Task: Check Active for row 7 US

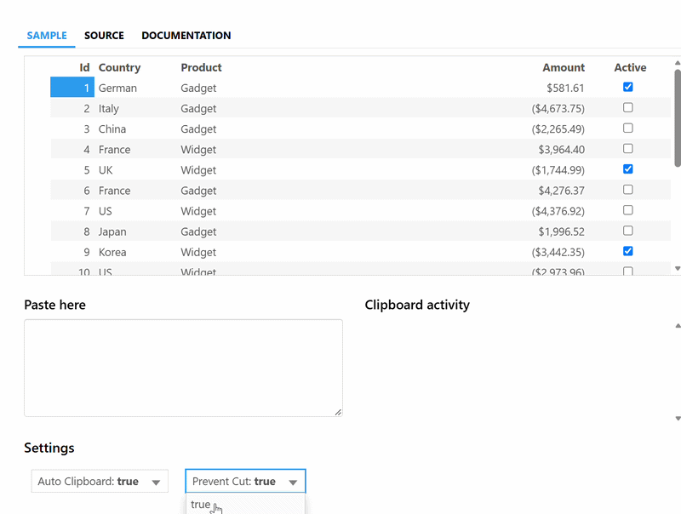Action: 627,210
